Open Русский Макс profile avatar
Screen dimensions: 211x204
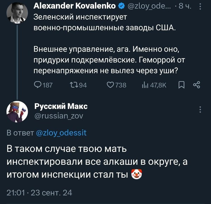coord(17,111)
